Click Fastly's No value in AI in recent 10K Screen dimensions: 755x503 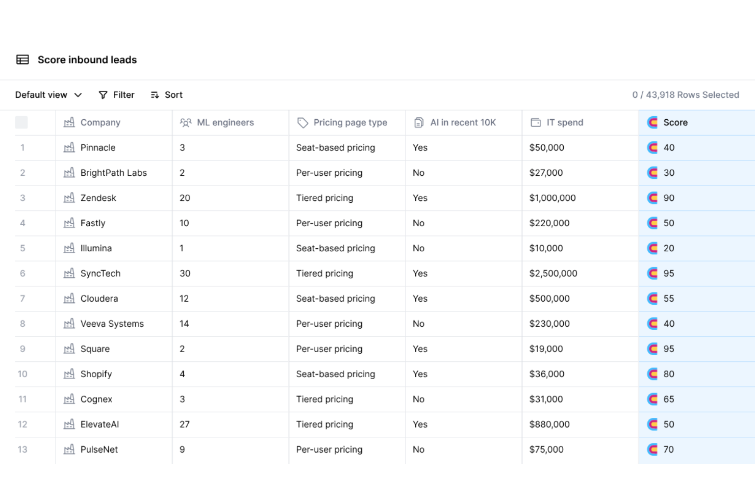pos(418,223)
